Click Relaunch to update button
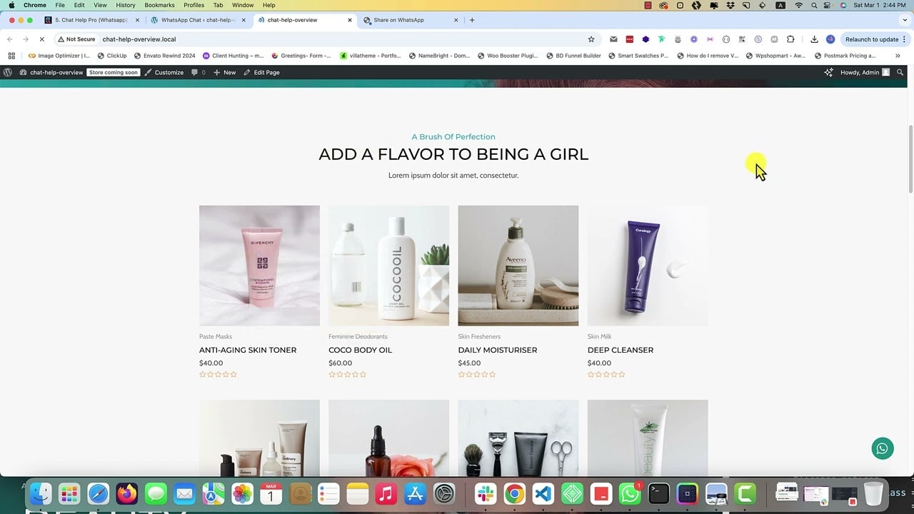 pyautogui.click(x=871, y=39)
